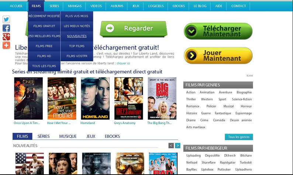Open the Aide page
Viewport: 293px width, 175px height.
coord(218,6)
